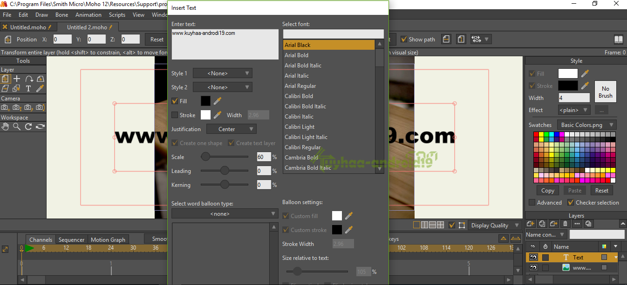Toggle the Fill checkbox in Style panel
This screenshot has width=627, height=285.
532,73
